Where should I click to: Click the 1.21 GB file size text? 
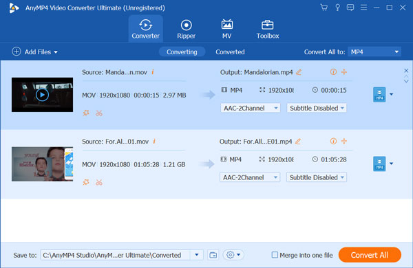[174, 164]
